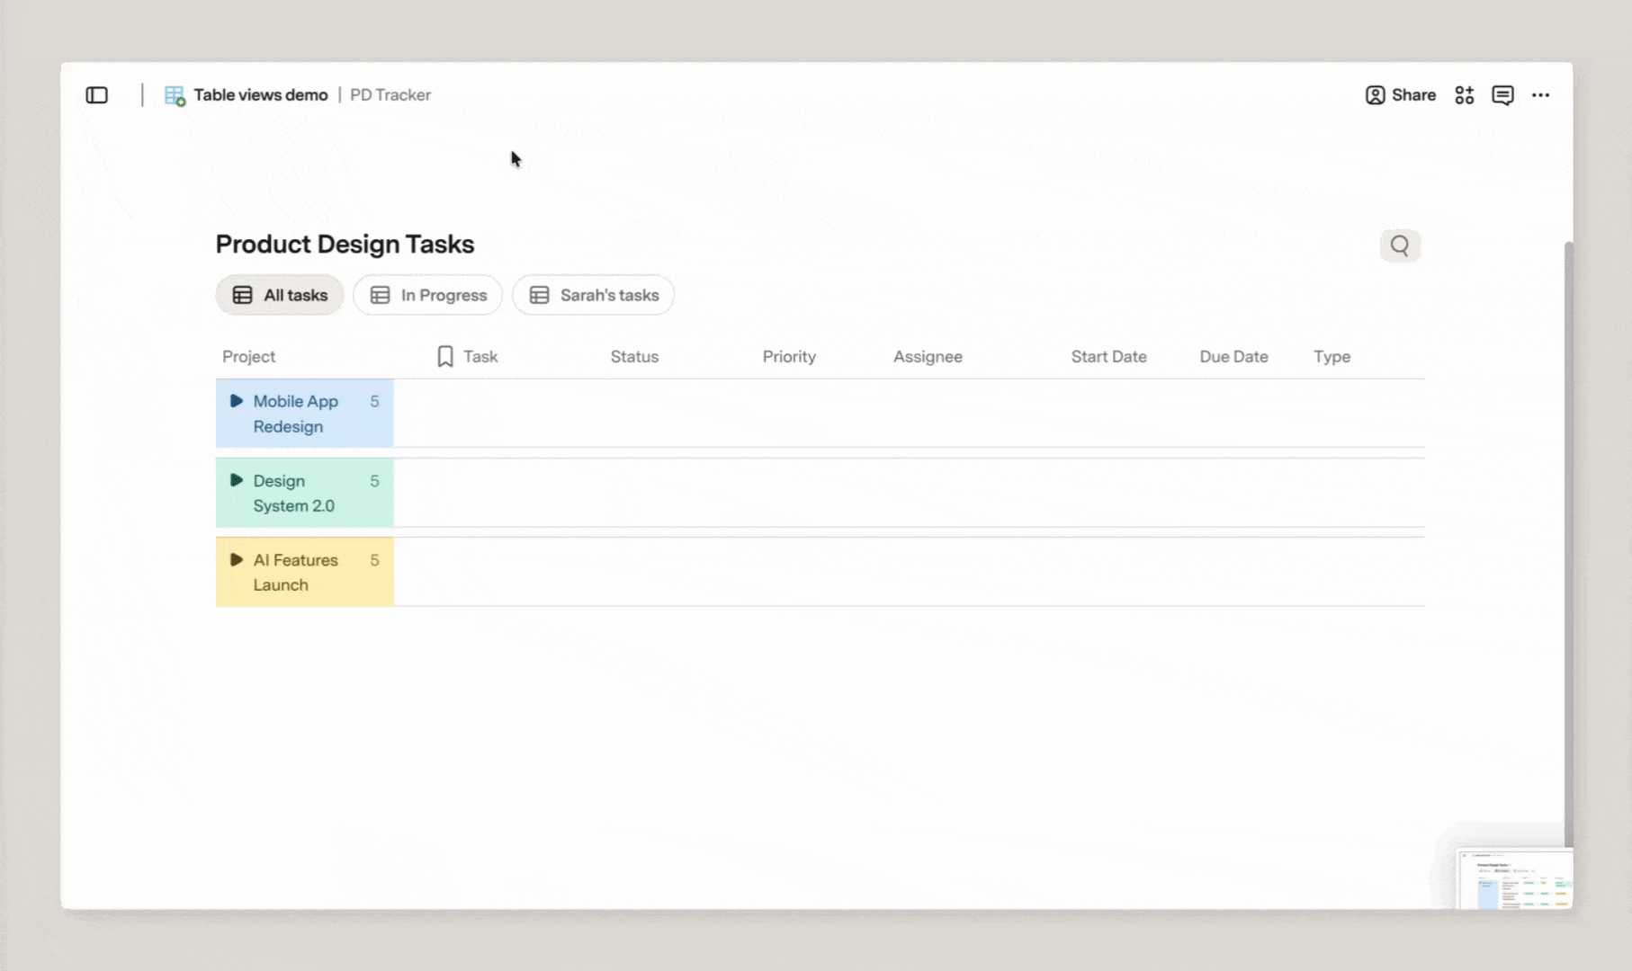Image resolution: width=1632 pixels, height=971 pixels.
Task: Open the apps grid plus icon
Action: (1465, 95)
